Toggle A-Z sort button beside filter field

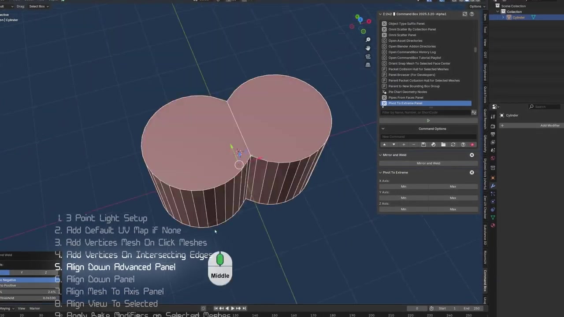[x=474, y=113]
